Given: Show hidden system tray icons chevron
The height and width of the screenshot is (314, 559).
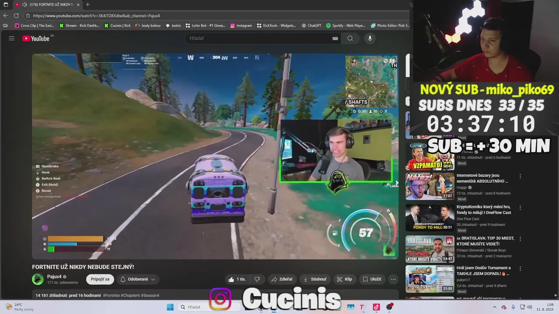Looking at the screenshot, I should click(x=495, y=307).
